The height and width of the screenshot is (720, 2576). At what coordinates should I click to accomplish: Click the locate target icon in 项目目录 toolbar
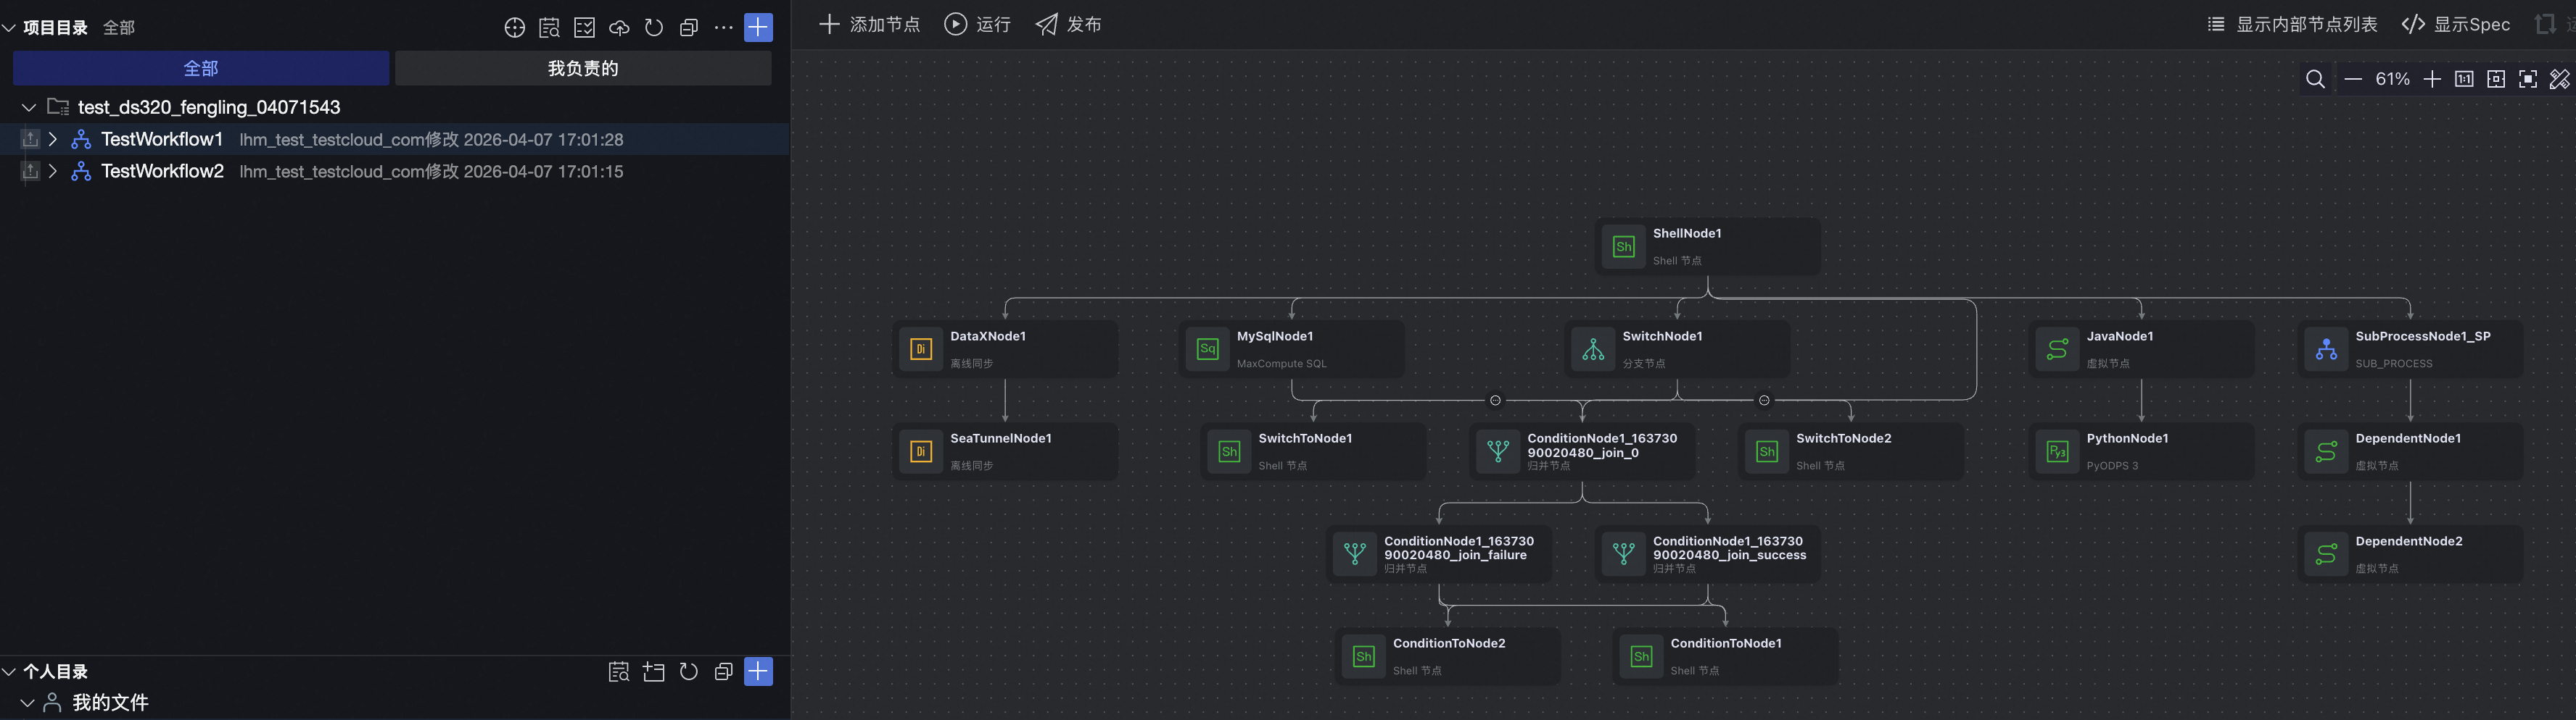tap(514, 28)
